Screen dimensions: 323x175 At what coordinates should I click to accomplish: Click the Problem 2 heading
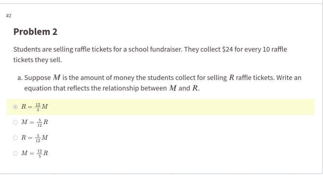35,32
